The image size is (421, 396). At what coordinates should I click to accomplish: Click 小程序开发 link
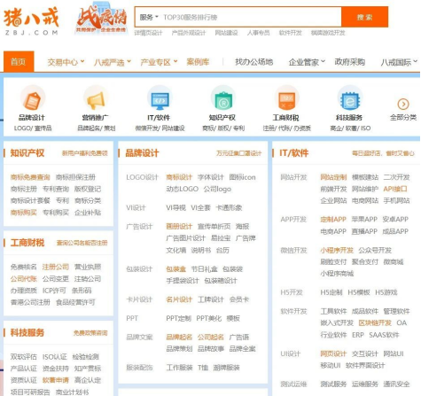point(337,251)
